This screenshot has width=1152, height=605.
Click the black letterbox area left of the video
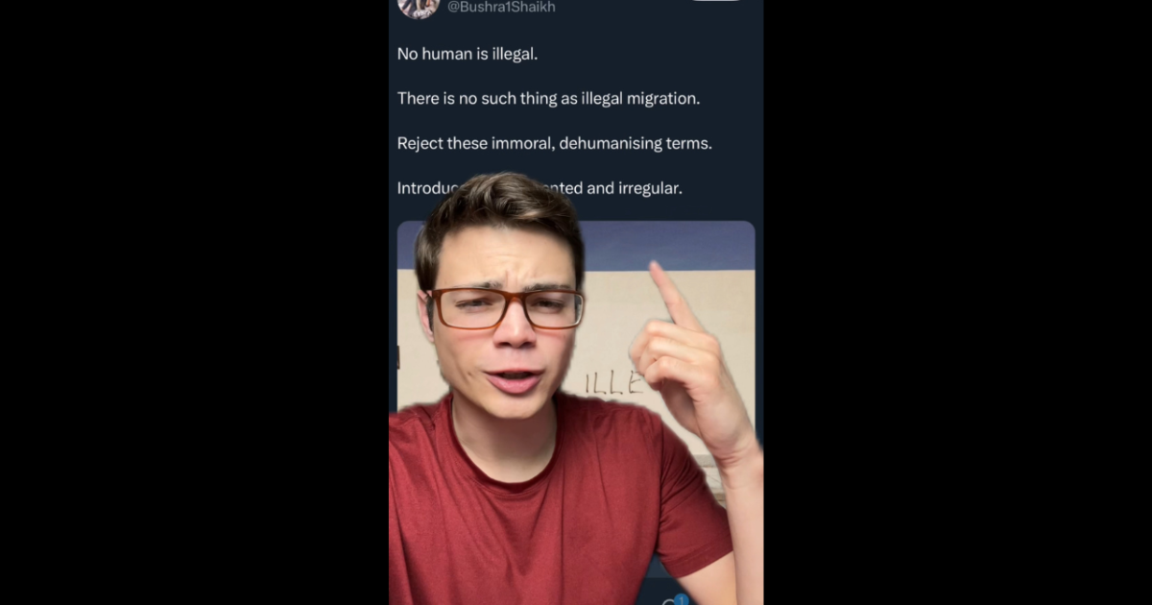(x=194, y=302)
